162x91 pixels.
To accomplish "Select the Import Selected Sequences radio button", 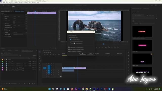I will click(x=71, y=42).
